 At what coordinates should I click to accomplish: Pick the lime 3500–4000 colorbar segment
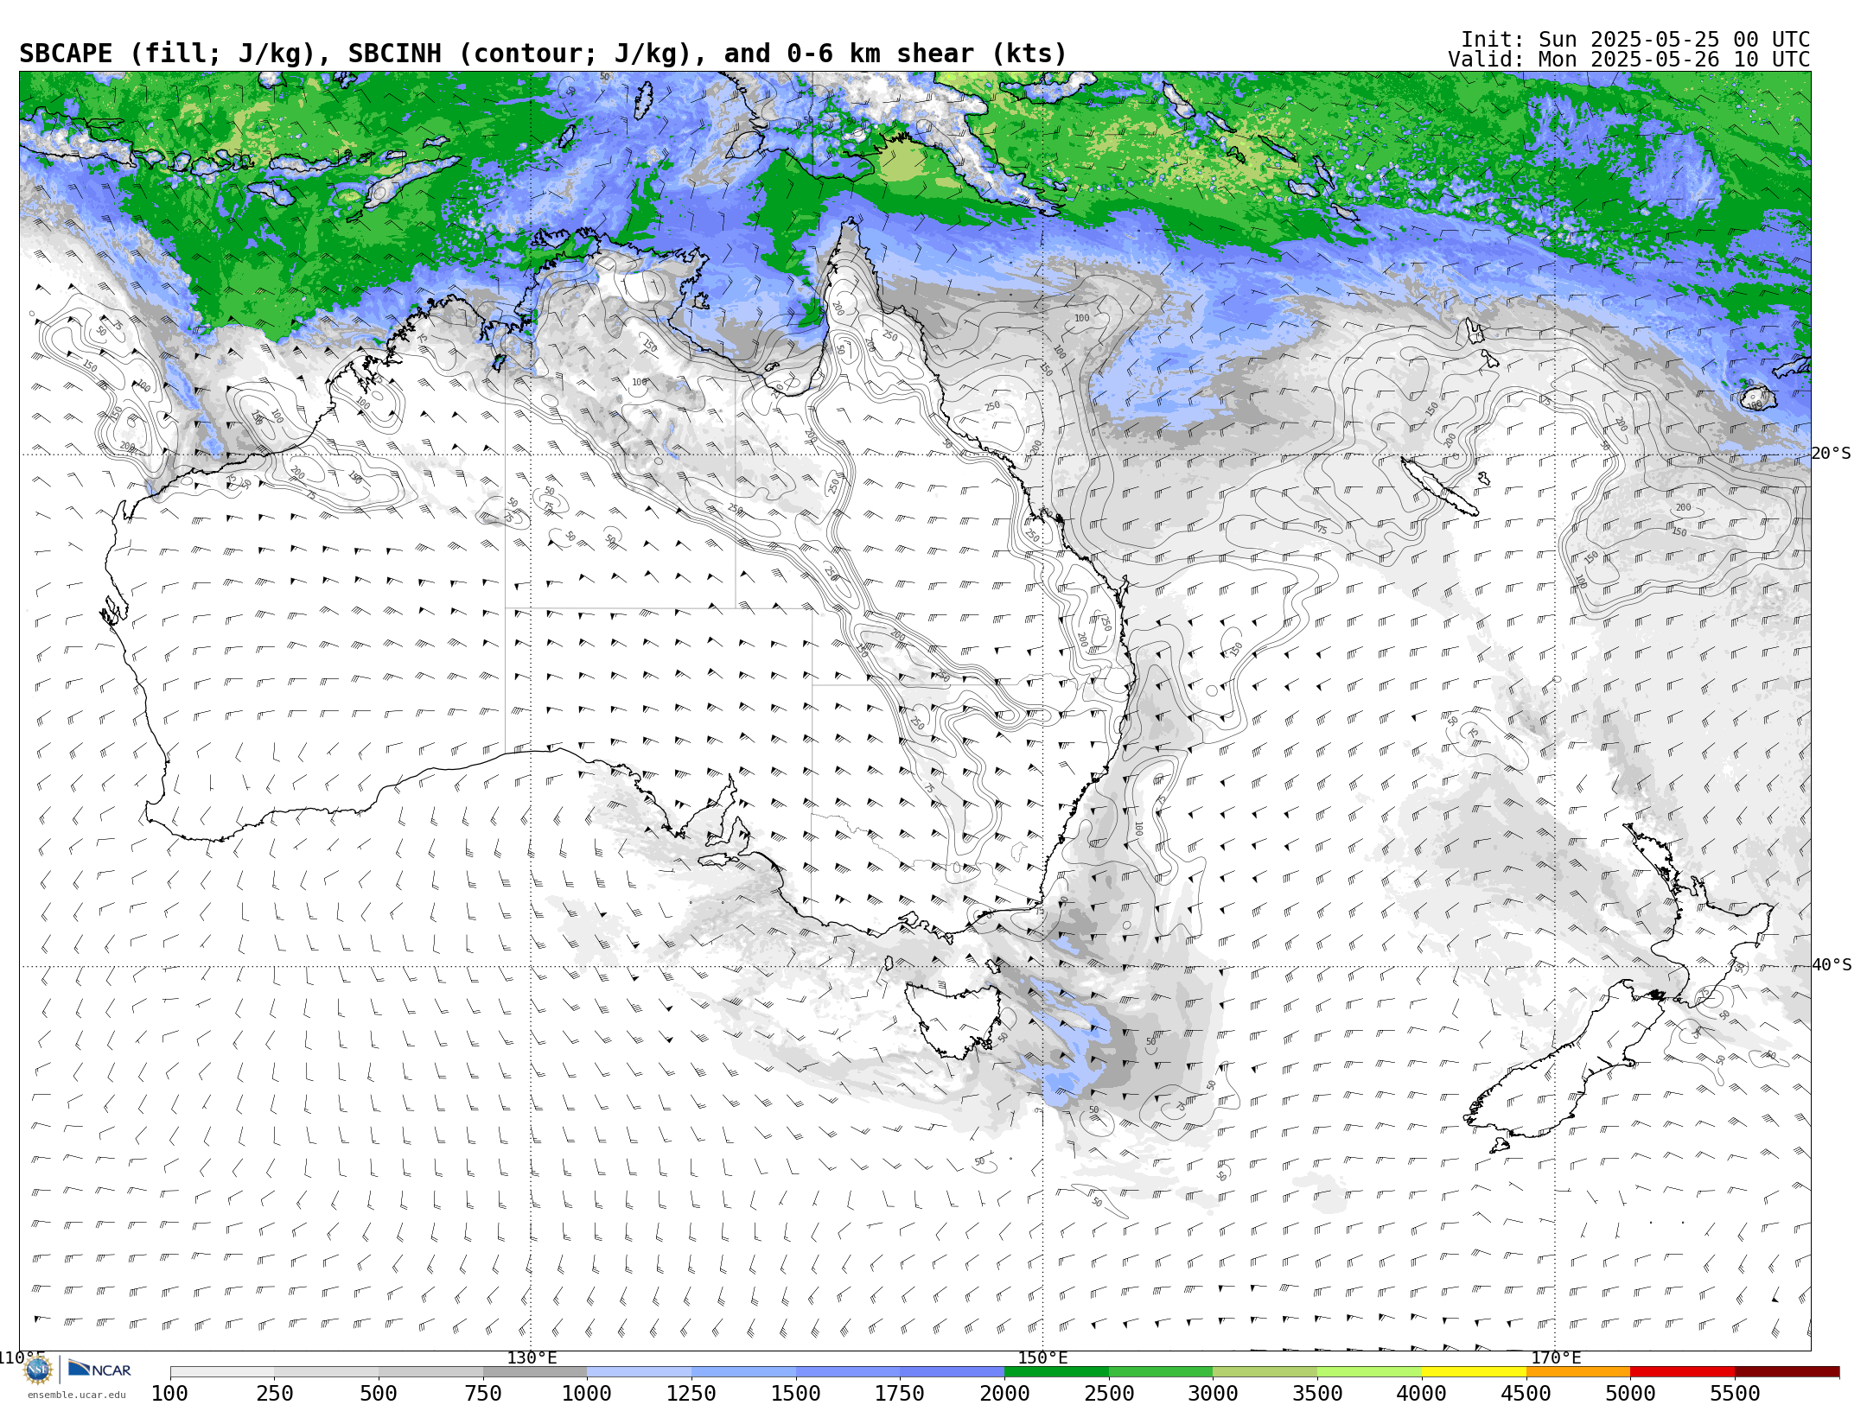1369,1372
